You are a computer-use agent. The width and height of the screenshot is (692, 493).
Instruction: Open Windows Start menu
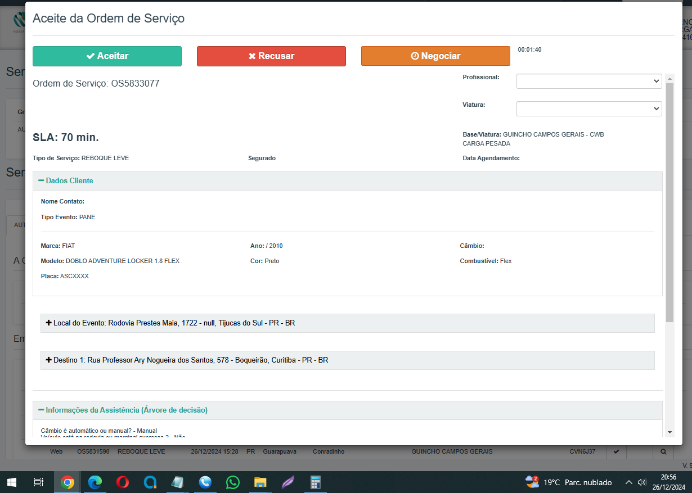tap(12, 482)
